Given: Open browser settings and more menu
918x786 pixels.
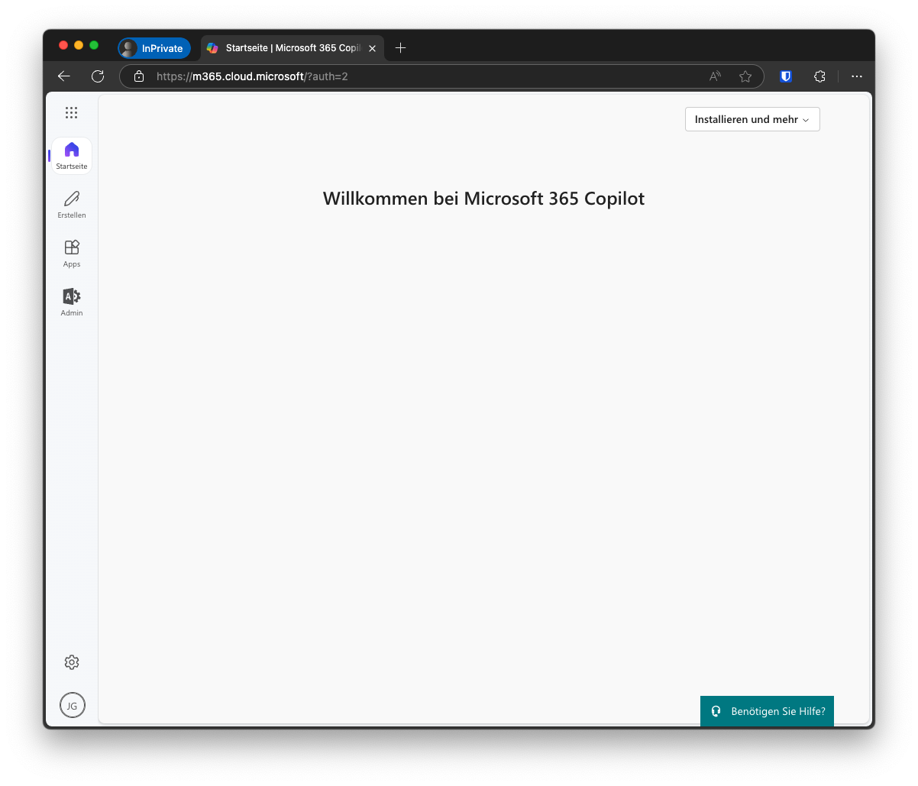Looking at the screenshot, I should click(x=857, y=76).
